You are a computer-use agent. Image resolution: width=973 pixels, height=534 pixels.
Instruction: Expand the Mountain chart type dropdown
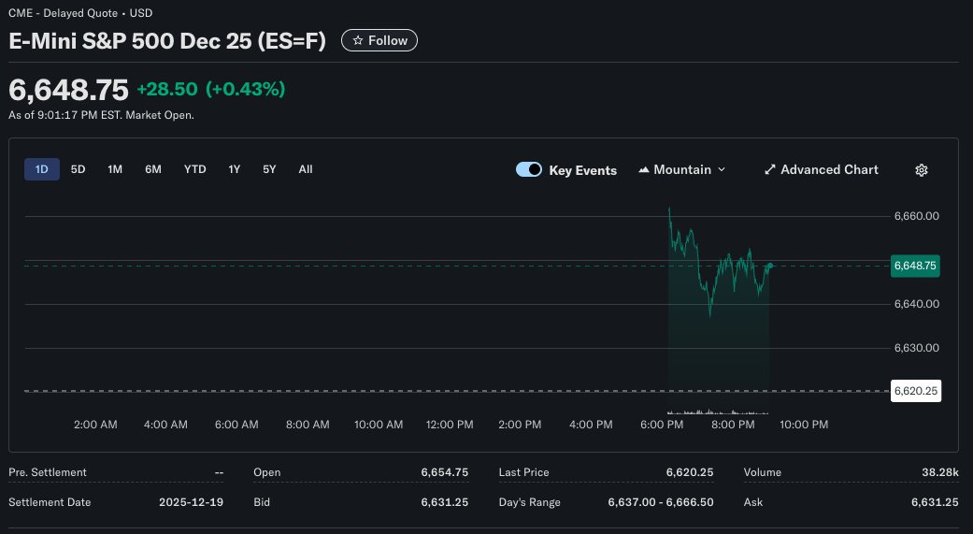(682, 169)
